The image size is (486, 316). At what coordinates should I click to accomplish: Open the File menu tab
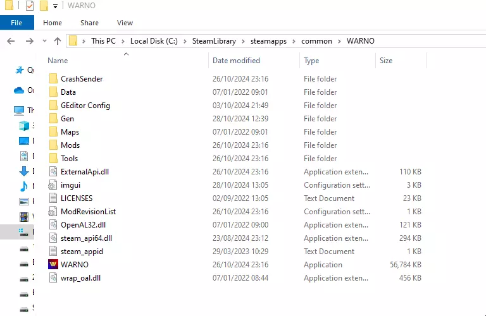(16, 23)
